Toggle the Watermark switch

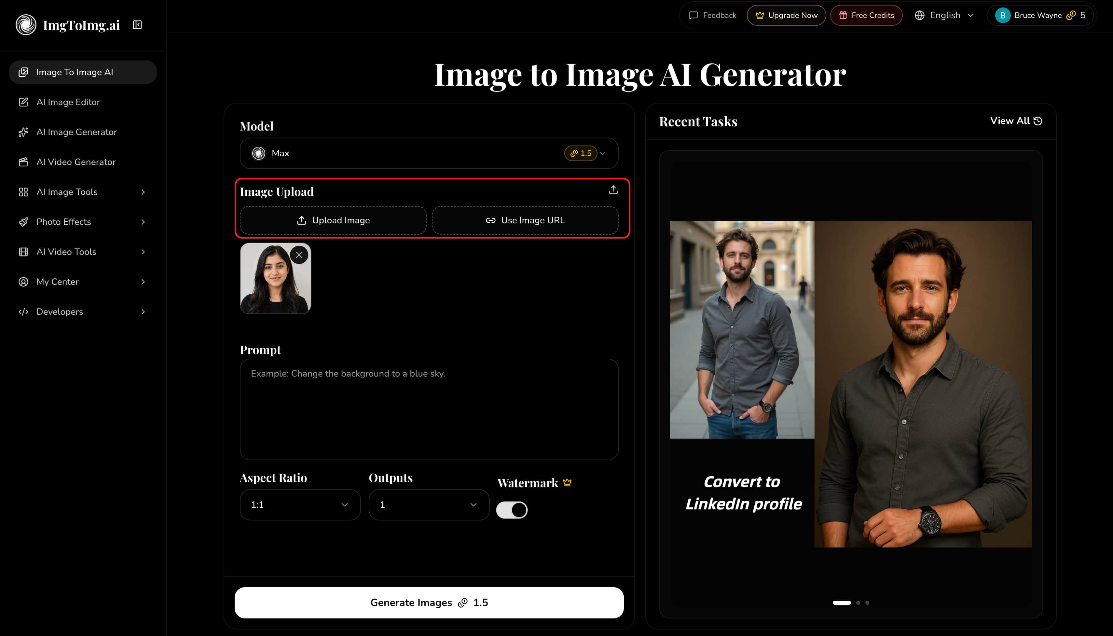tap(512, 510)
